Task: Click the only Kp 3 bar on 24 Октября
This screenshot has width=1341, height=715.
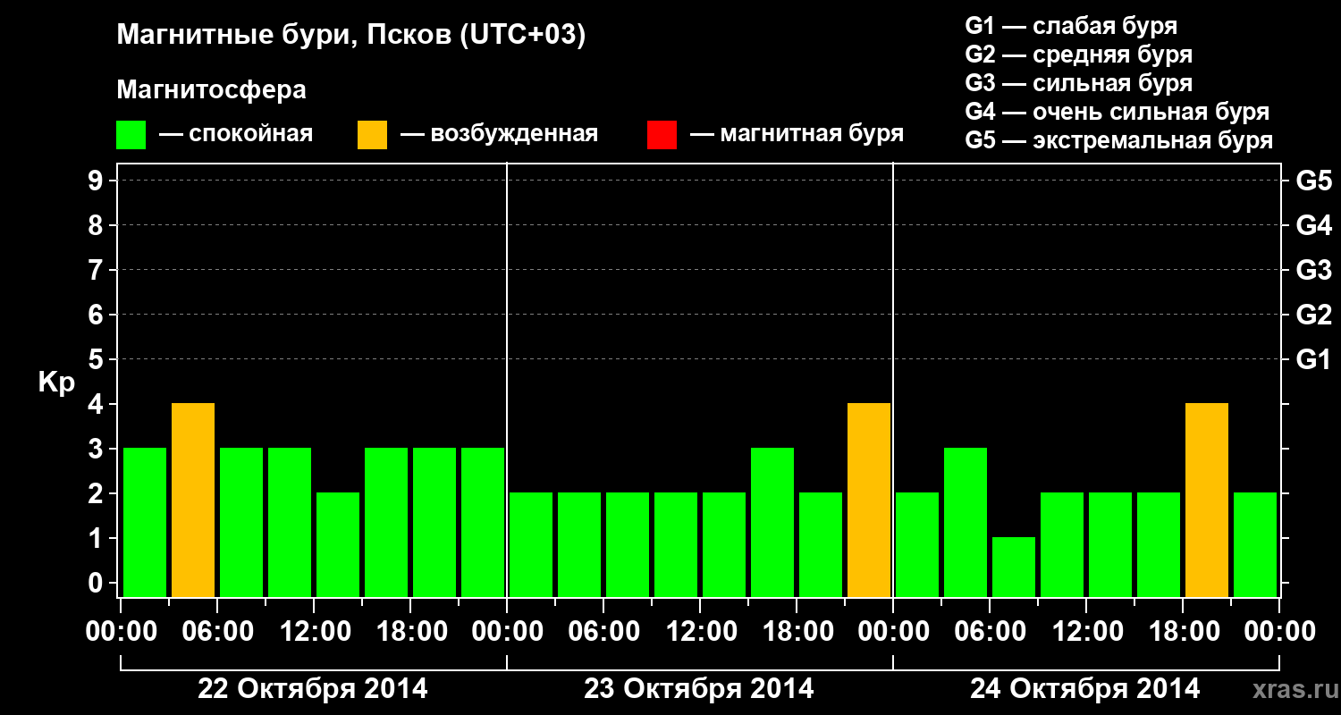Action: [966, 522]
